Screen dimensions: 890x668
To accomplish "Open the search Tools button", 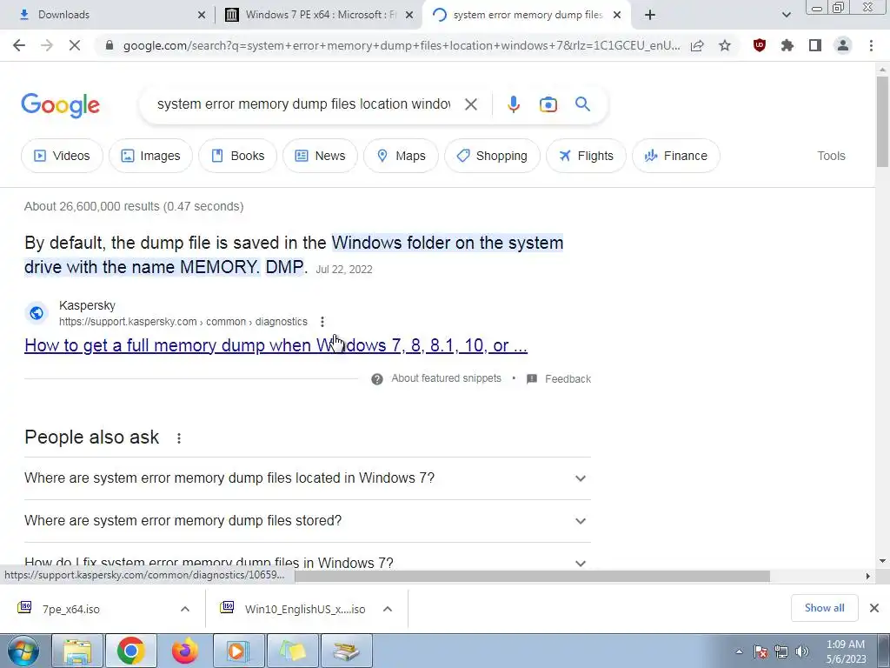I will point(831,156).
